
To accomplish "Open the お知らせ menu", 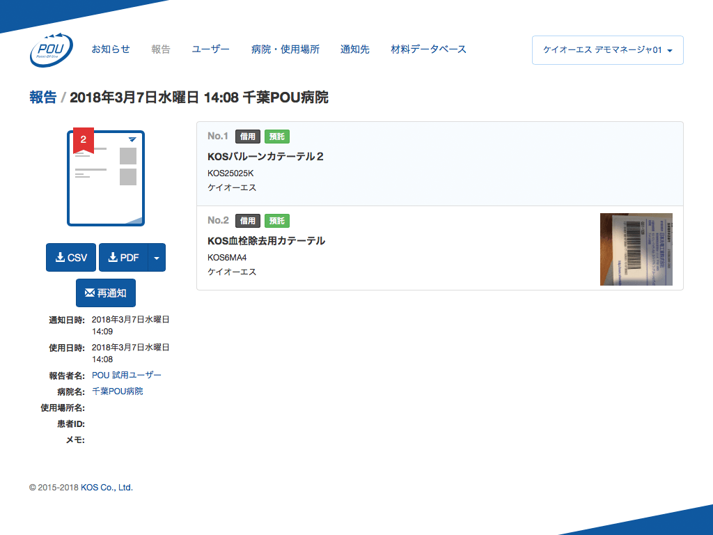I will [x=111, y=49].
